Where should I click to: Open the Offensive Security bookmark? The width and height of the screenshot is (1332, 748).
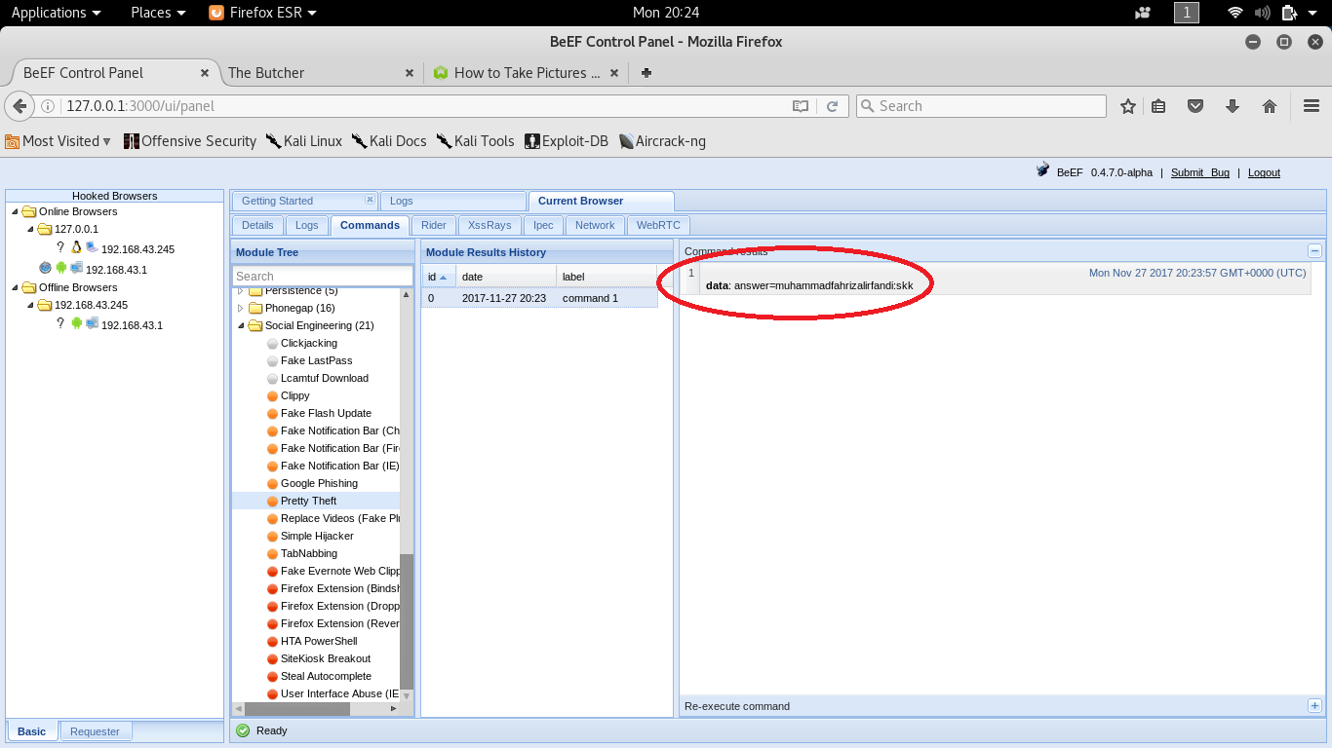tap(190, 141)
